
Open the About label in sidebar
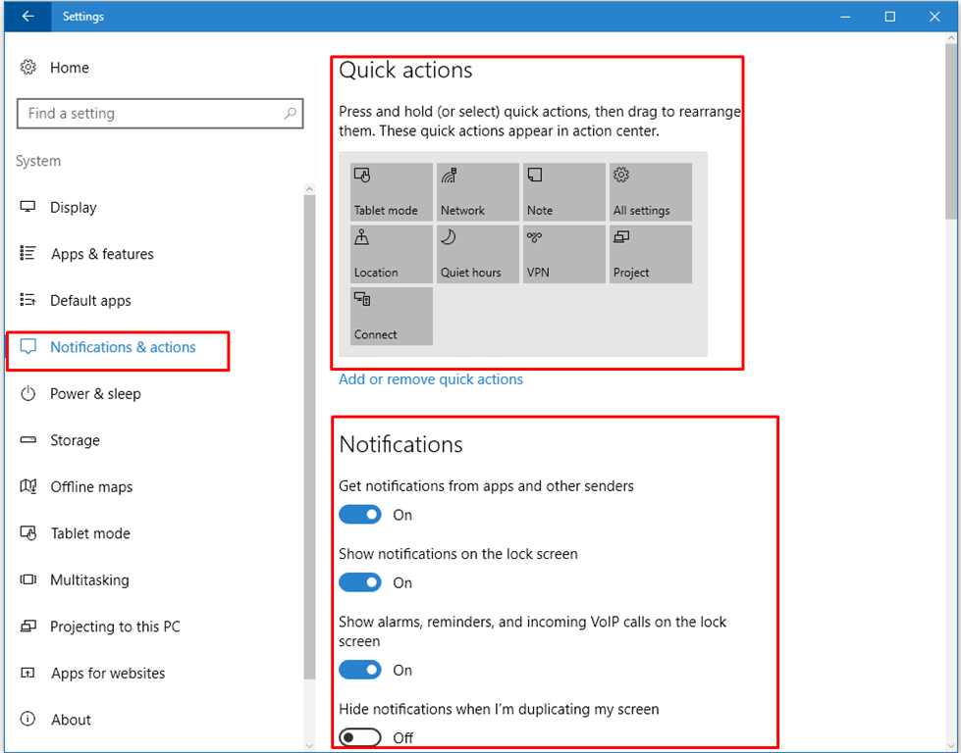(x=71, y=720)
